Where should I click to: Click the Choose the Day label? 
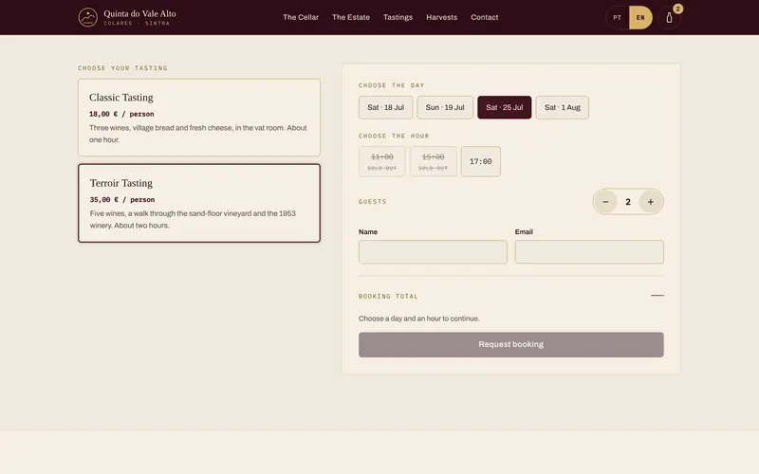coord(392,85)
